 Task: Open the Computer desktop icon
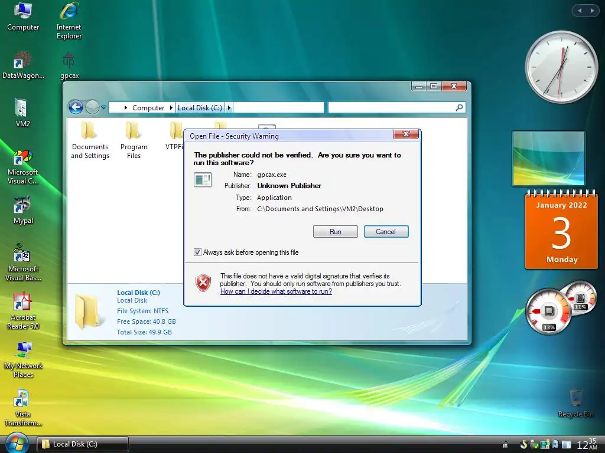23,17
